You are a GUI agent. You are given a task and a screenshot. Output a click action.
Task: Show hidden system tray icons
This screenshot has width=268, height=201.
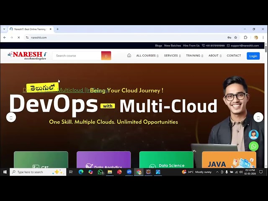[217, 172]
